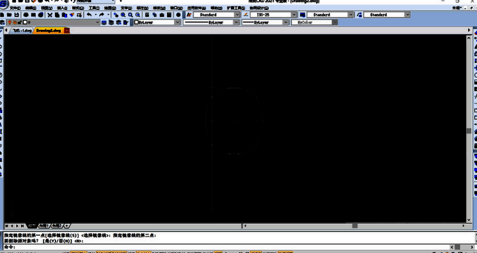Click the Redo arrow icon

[x=101, y=14]
